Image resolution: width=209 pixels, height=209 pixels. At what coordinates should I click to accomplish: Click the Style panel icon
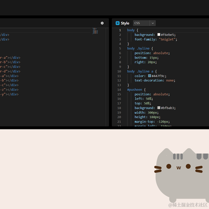[118, 23]
